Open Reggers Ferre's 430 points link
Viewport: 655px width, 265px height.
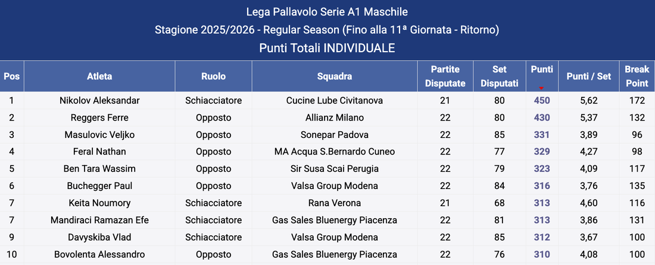point(542,118)
